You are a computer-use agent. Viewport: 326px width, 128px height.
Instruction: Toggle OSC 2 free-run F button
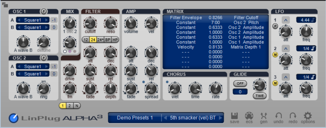[x=43, y=58]
